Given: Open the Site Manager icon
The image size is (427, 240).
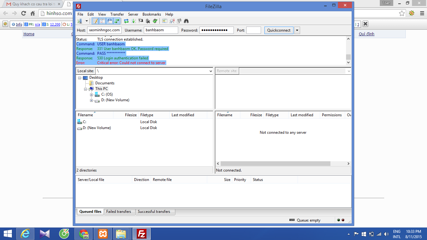Looking at the screenshot, I should (x=80, y=21).
